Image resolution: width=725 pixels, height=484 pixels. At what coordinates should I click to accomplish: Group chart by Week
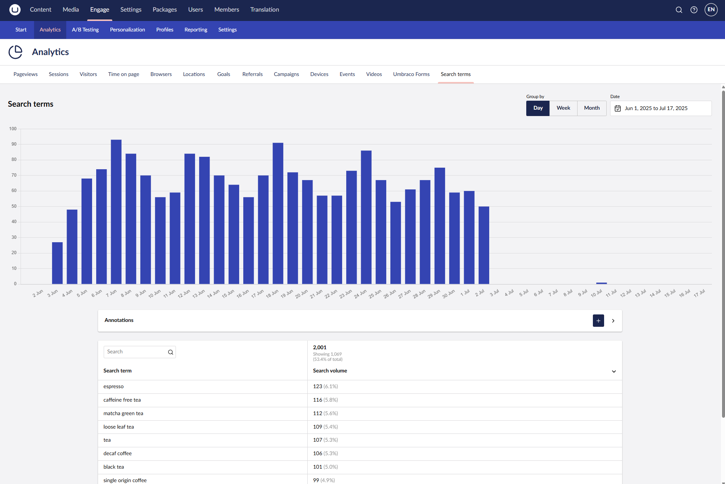click(x=563, y=108)
